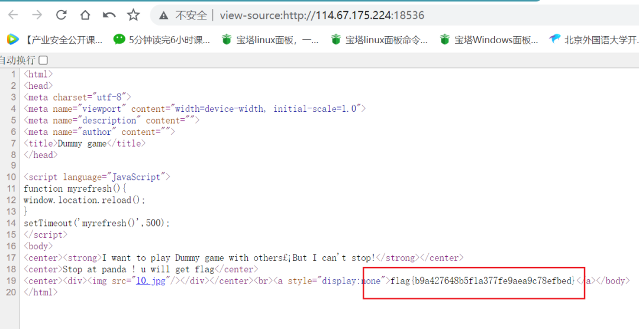Image resolution: width=639 pixels, height=329 pixels.
Task: Click the setTimeout('myrefresh()',500); line
Action: pyautogui.click(x=96, y=223)
